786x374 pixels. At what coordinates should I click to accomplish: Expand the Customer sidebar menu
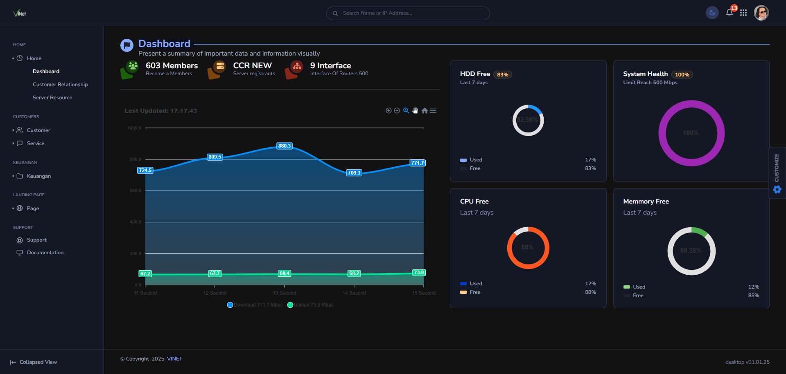click(38, 130)
